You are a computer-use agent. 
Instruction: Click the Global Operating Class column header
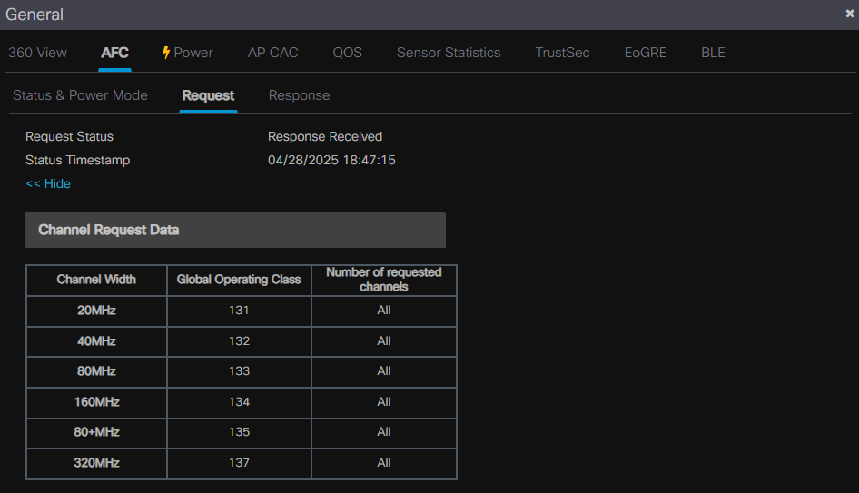pos(239,280)
